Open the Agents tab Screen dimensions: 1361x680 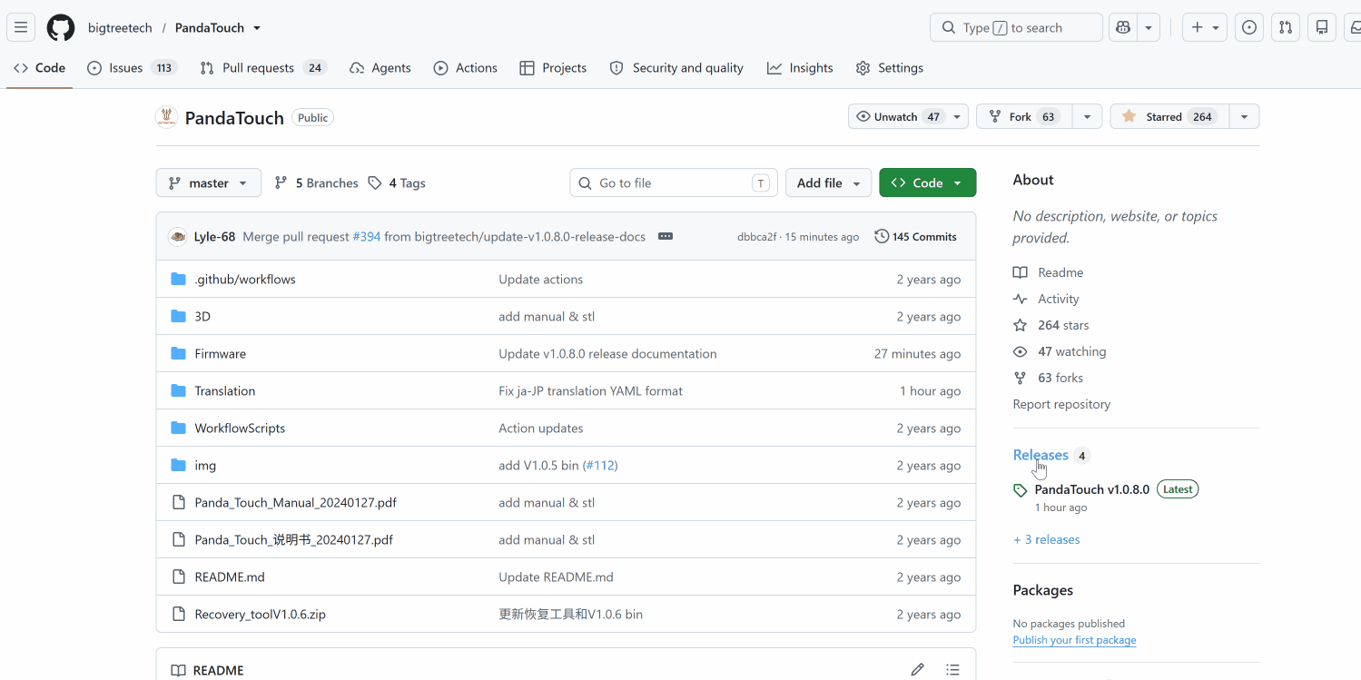click(x=380, y=68)
